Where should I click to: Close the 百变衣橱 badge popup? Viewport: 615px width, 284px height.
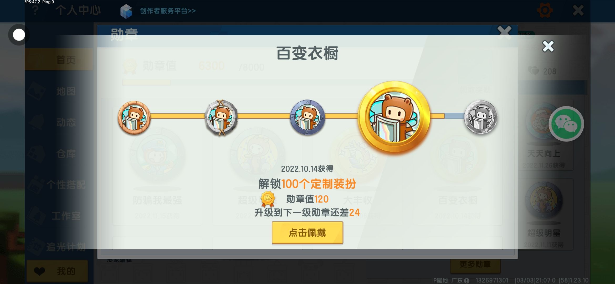[x=548, y=47]
